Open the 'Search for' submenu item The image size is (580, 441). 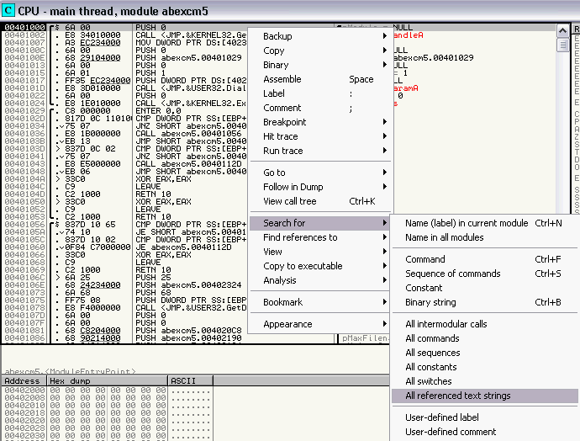(x=284, y=223)
